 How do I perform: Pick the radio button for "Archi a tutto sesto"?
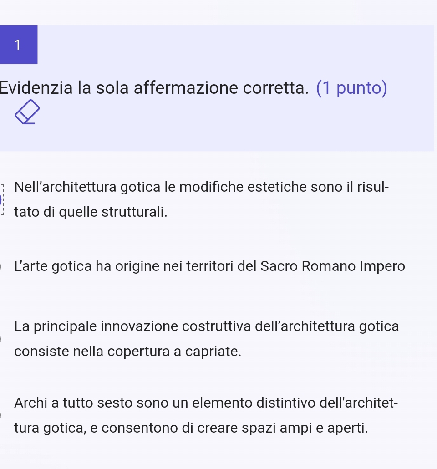1,415
